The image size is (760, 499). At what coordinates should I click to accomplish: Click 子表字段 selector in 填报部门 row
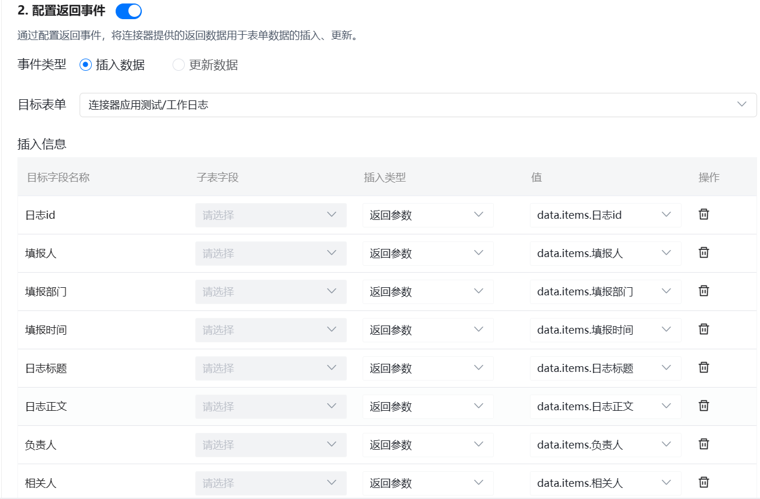click(271, 292)
